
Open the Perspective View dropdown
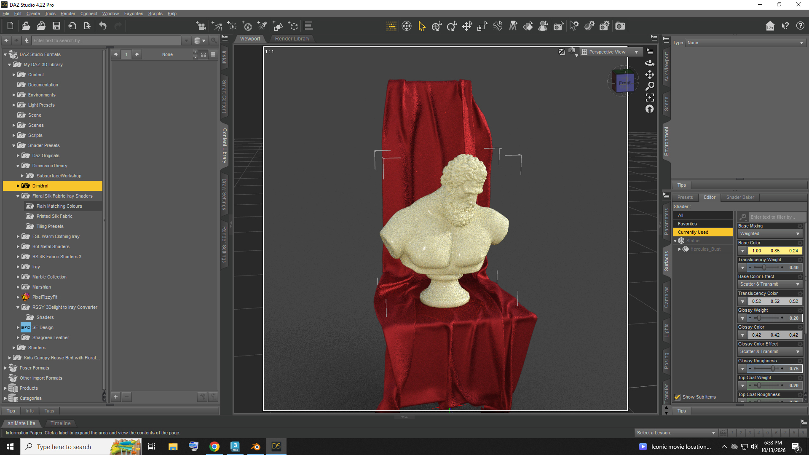(611, 52)
